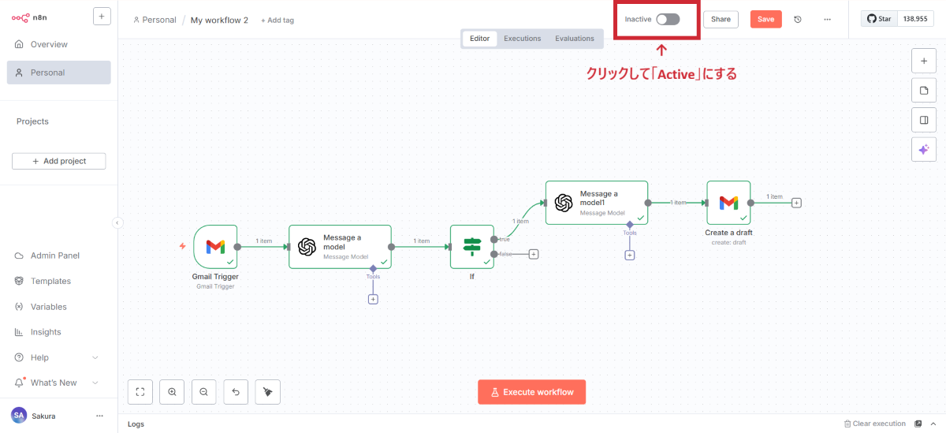Click the tidy up workflow broom icon

pyautogui.click(x=268, y=391)
